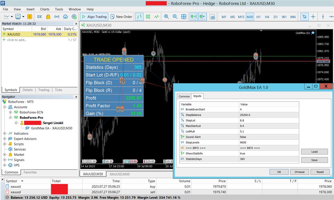Toggle chart auto scroll icon
Viewport: 334px width, 200px height.
tap(194, 17)
